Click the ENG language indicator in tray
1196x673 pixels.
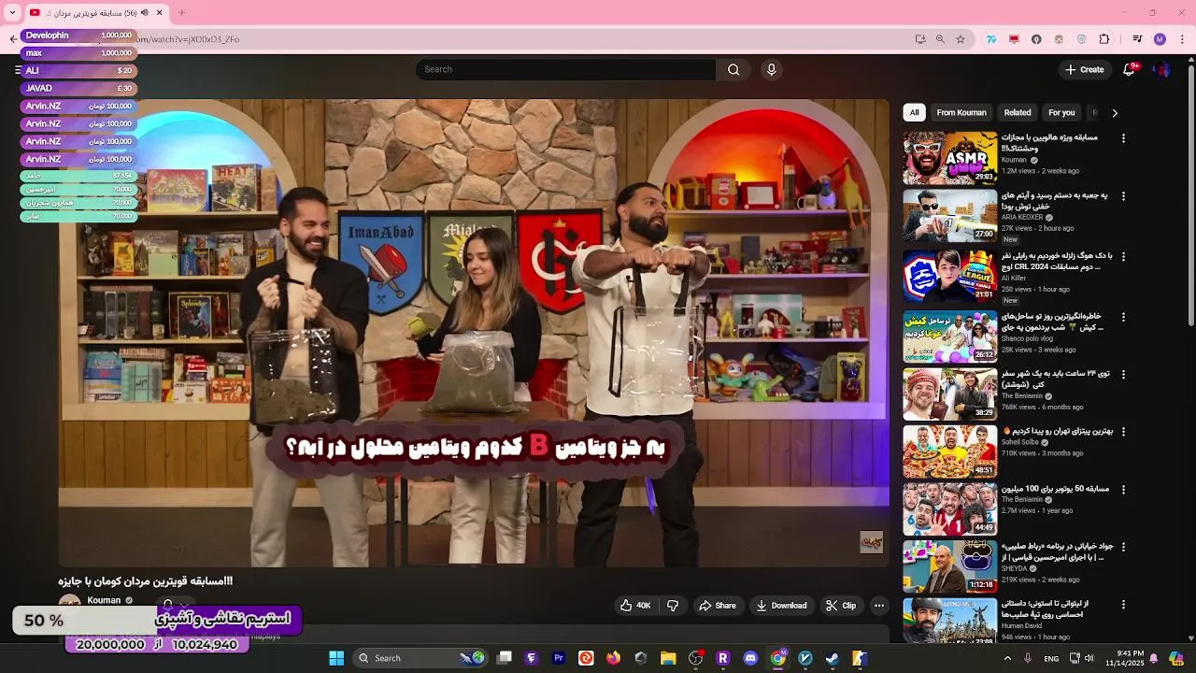pos(1051,658)
